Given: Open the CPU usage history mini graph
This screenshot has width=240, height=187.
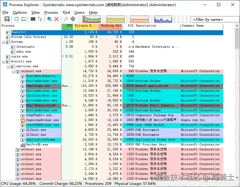Looking at the screenshot, I should tap(91, 19).
